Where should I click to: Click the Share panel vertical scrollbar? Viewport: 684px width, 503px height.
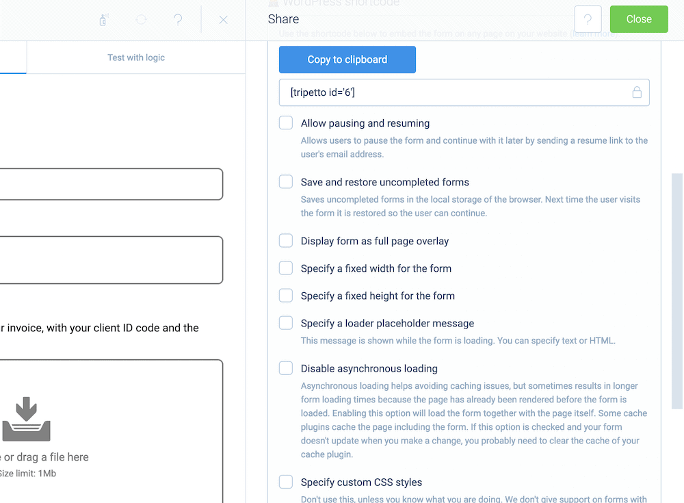pos(676,292)
